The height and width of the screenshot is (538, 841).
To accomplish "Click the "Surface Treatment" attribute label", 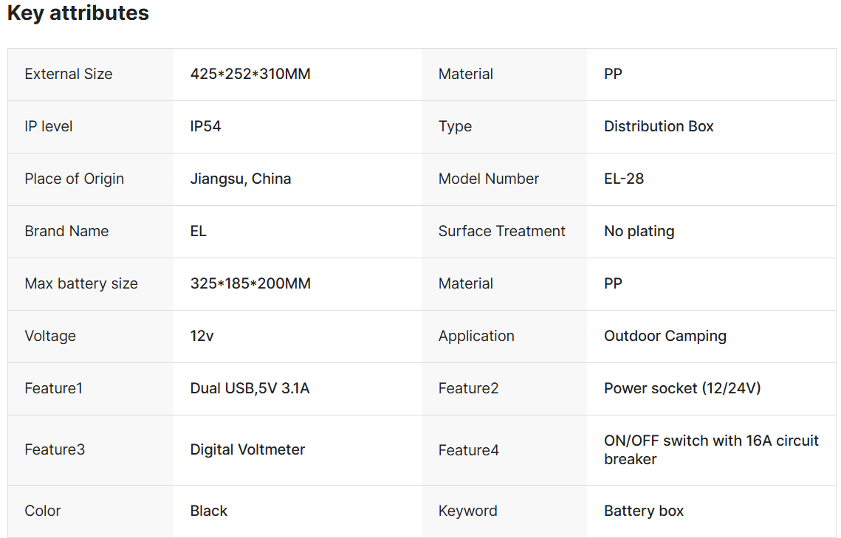I will [501, 231].
